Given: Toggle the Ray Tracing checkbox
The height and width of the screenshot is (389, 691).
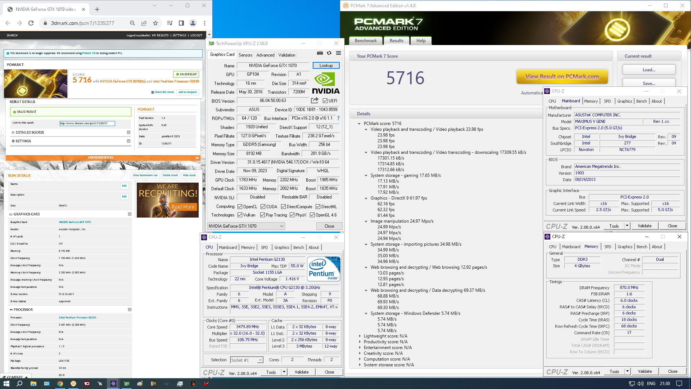Looking at the screenshot, I should click(x=263, y=215).
